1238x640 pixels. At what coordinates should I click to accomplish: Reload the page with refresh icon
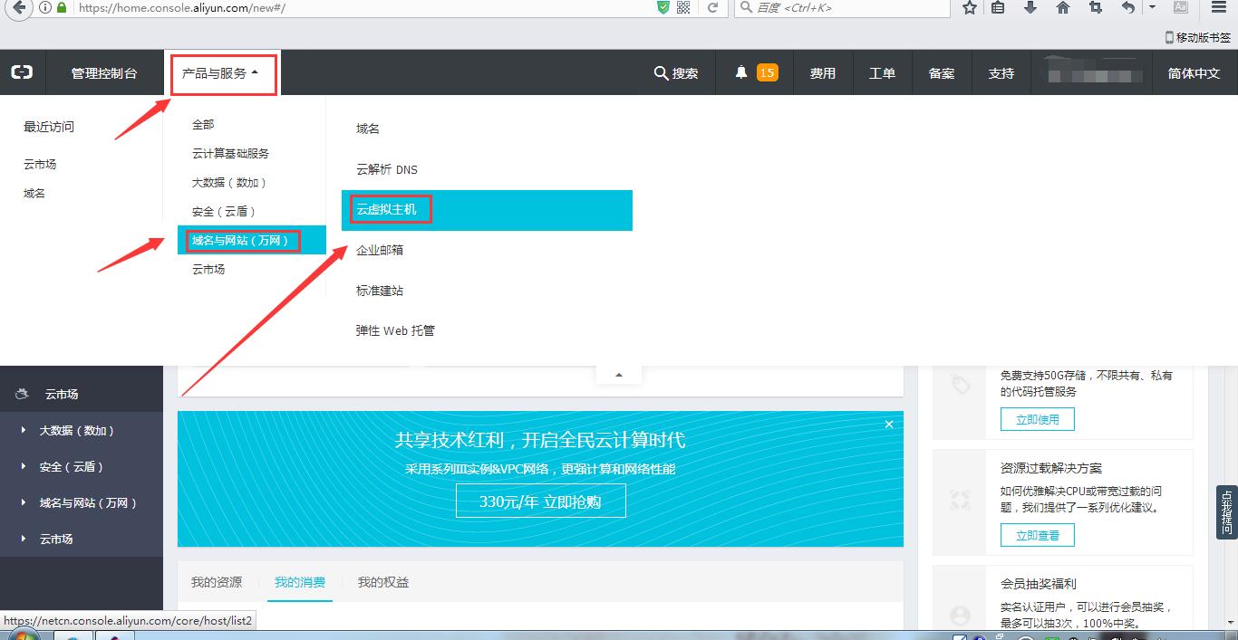[713, 7]
